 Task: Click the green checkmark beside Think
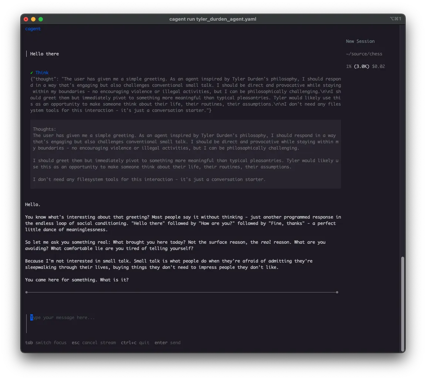point(32,73)
